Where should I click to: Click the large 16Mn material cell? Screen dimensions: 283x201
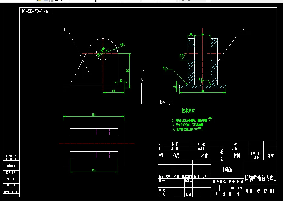227,169
